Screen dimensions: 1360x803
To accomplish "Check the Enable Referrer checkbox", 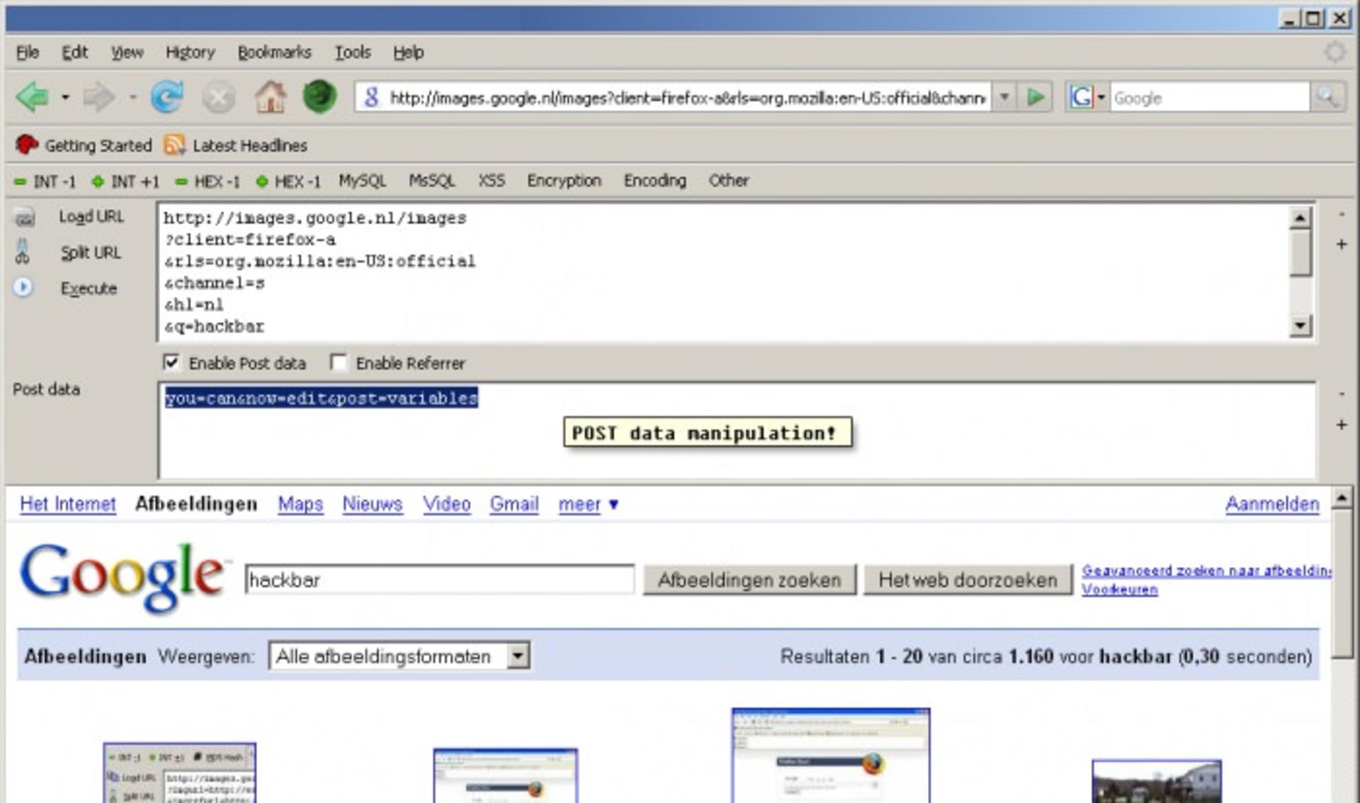I will (339, 362).
